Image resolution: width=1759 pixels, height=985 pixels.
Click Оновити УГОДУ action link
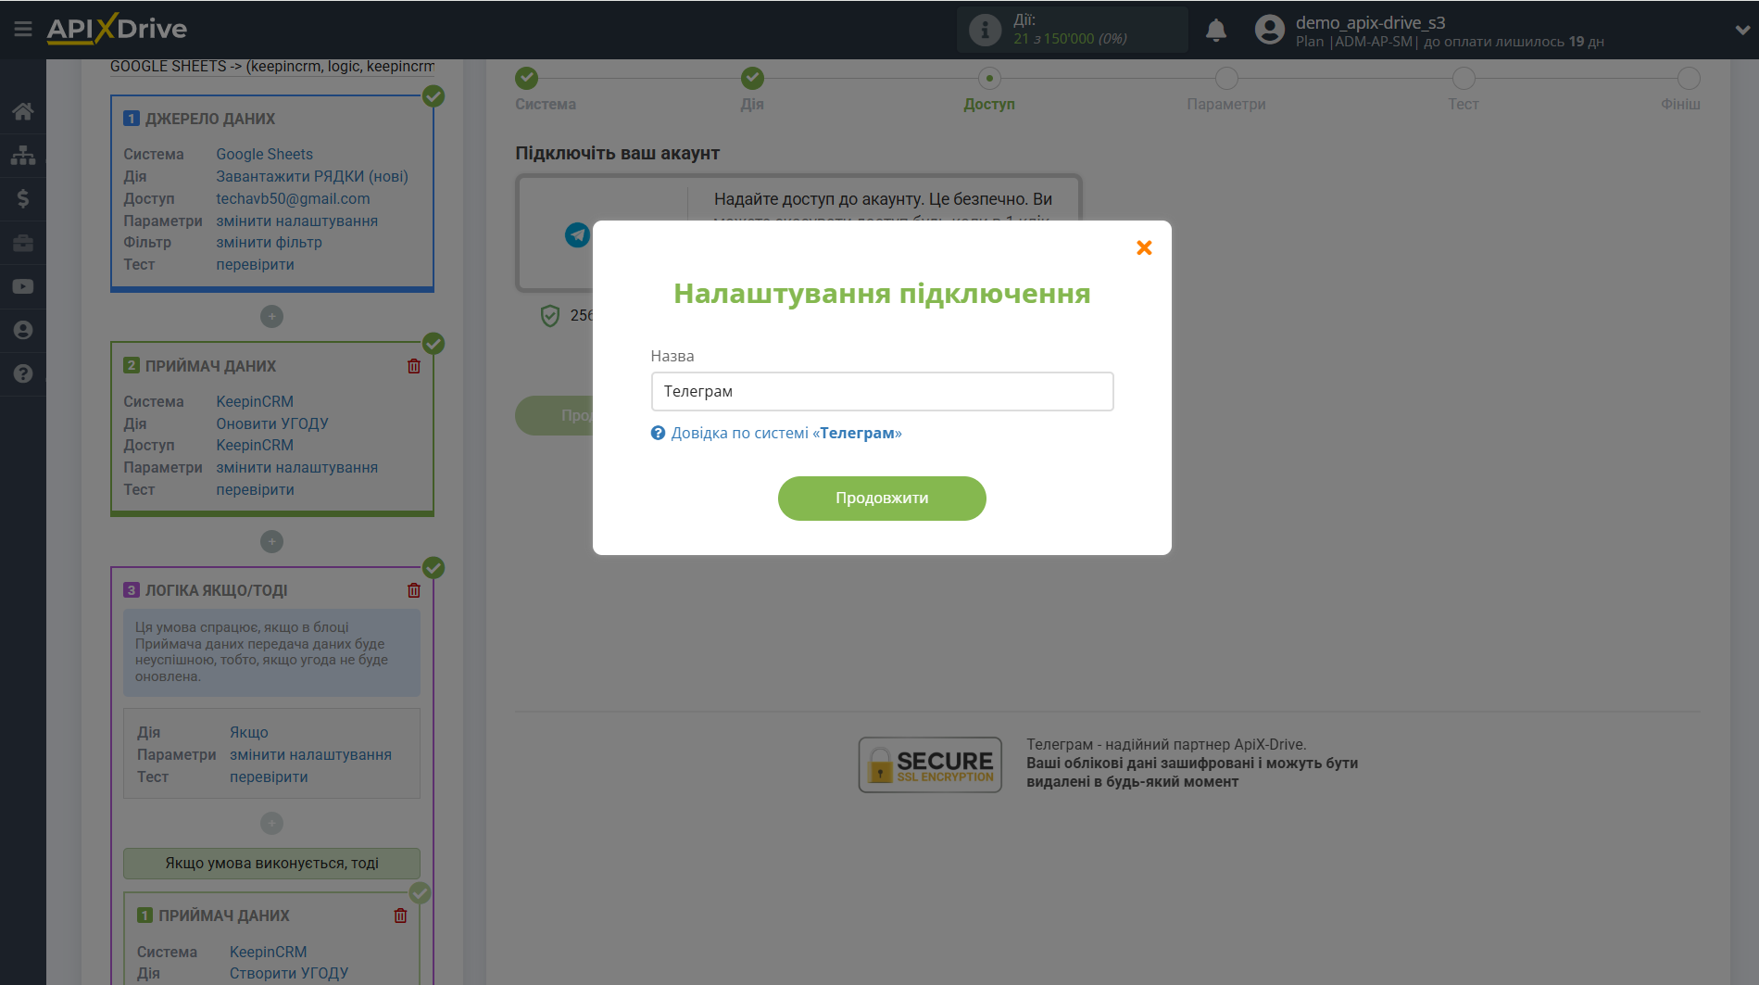[x=272, y=423]
